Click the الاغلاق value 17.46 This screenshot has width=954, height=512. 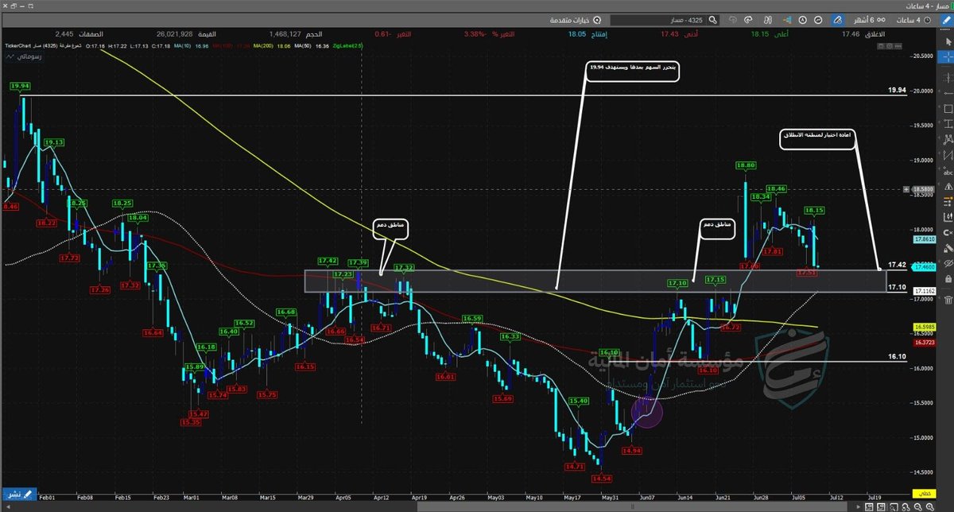pyautogui.click(x=851, y=34)
